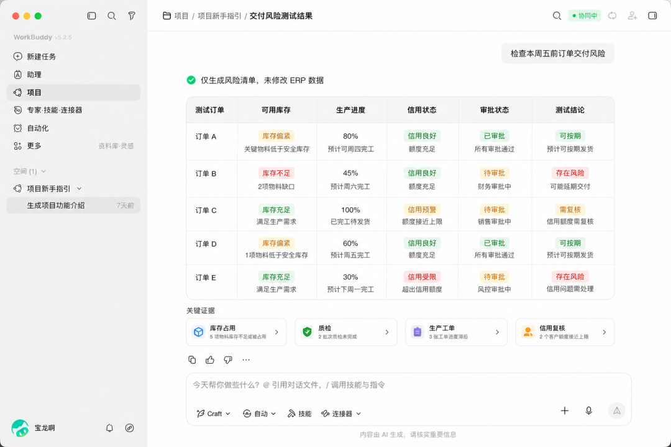Click 资料库·灵感 shortcut text
The height and width of the screenshot is (447, 671).
coord(116,146)
